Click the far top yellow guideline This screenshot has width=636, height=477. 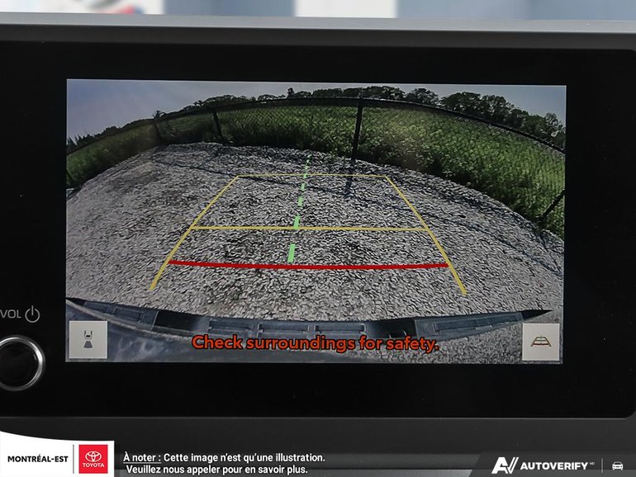pos(311,176)
